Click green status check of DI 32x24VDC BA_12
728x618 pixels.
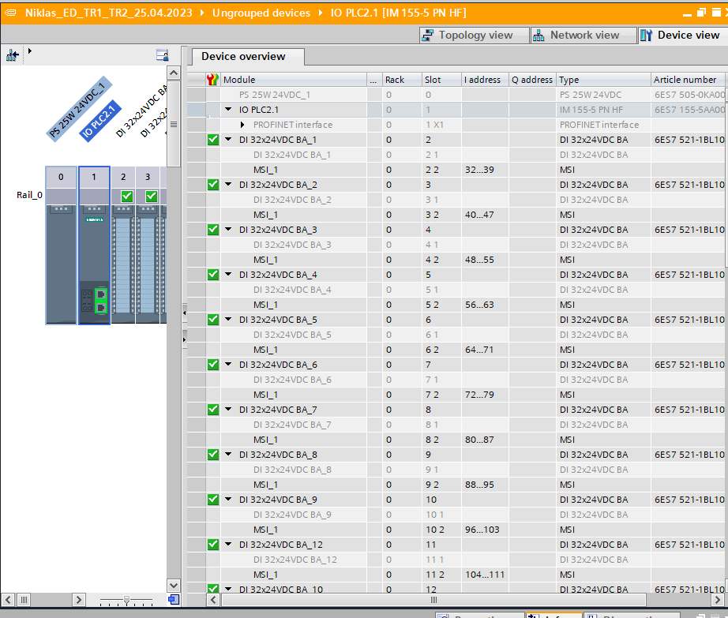pyautogui.click(x=213, y=545)
